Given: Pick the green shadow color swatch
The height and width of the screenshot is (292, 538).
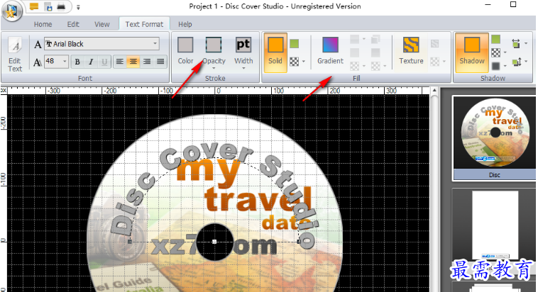Looking at the screenshot, I should point(495,40).
